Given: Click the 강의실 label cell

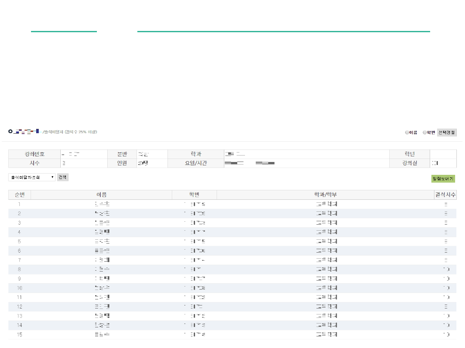Looking at the screenshot, I should [x=409, y=163].
